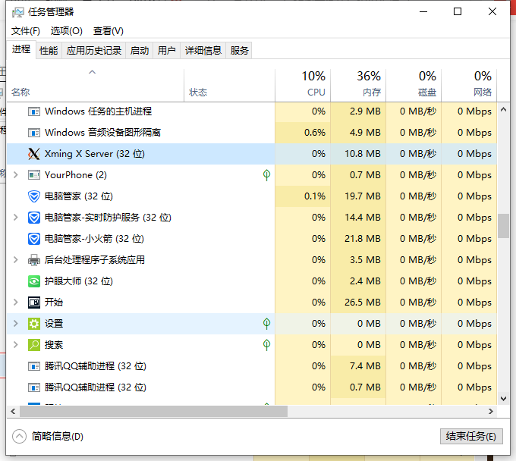516x461 pixels.
Task: Switch to the 应用历史记录 tab
Action: [94, 51]
